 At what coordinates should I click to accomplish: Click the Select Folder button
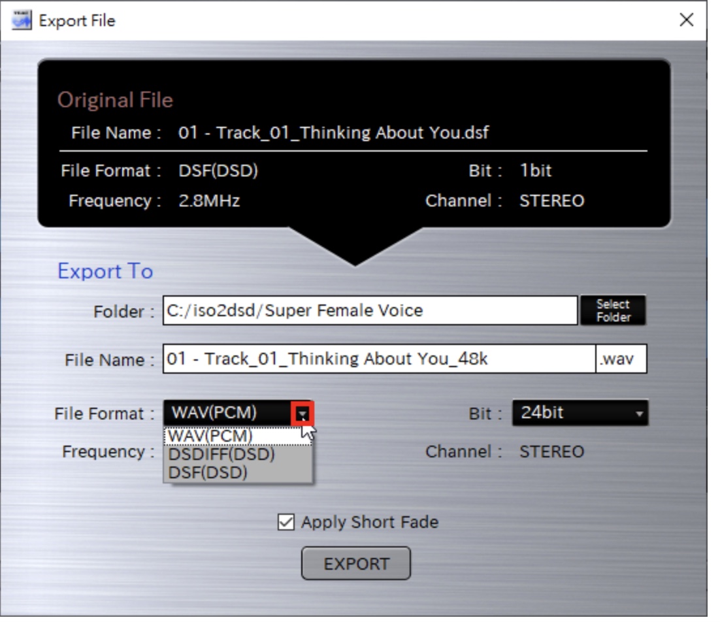coord(613,311)
